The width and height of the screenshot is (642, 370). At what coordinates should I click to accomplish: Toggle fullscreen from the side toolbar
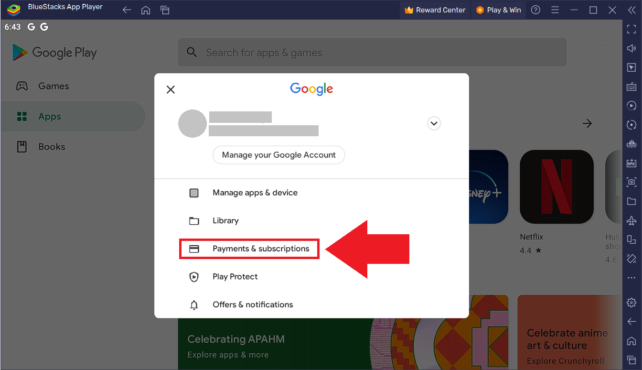click(631, 29)
